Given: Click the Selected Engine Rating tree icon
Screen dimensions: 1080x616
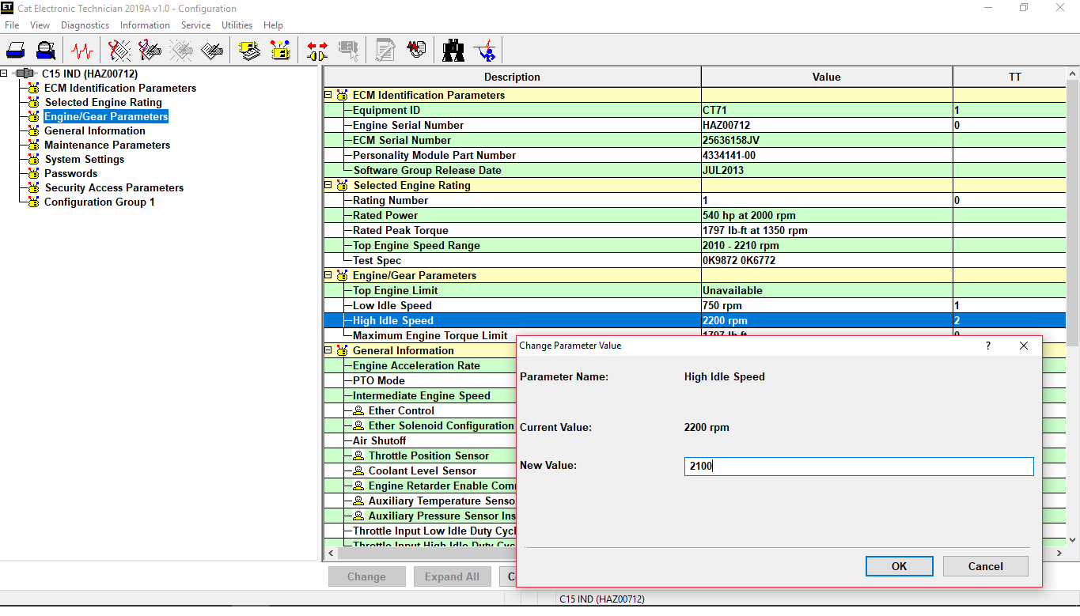Looking at the screenshot, I should (33, 103).
